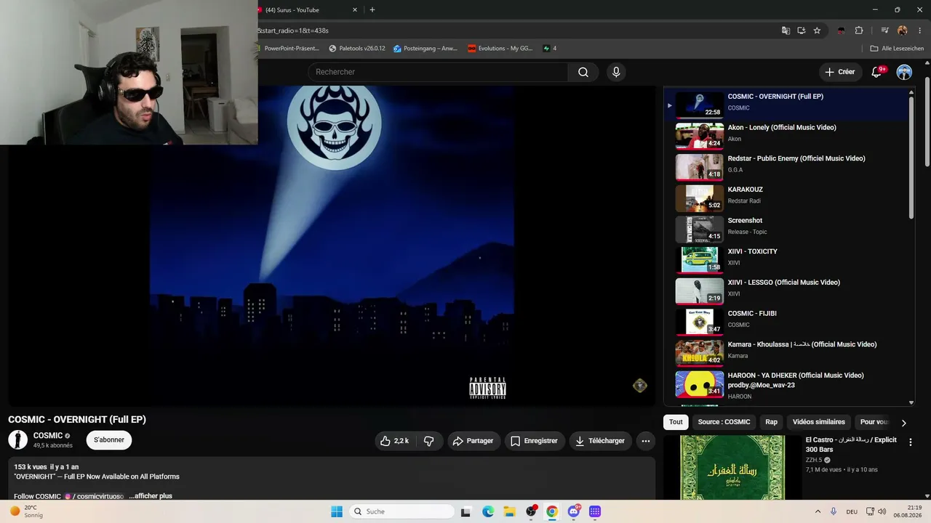Click the S'abonner subscribe button
Screen dimensions: 931x523
click(109, 439)
